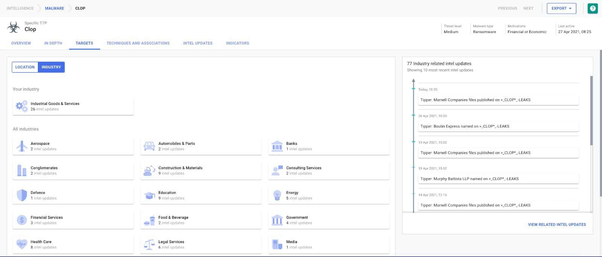Click the Government industry name
The width and height of the screenshot is (602, 257).
coord(297,218)
